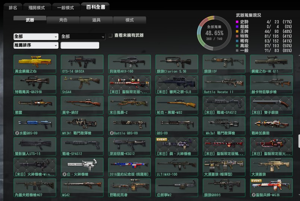
Task: Open 聖誕兵蜂-MG36 event weapon
Action: 271,188
